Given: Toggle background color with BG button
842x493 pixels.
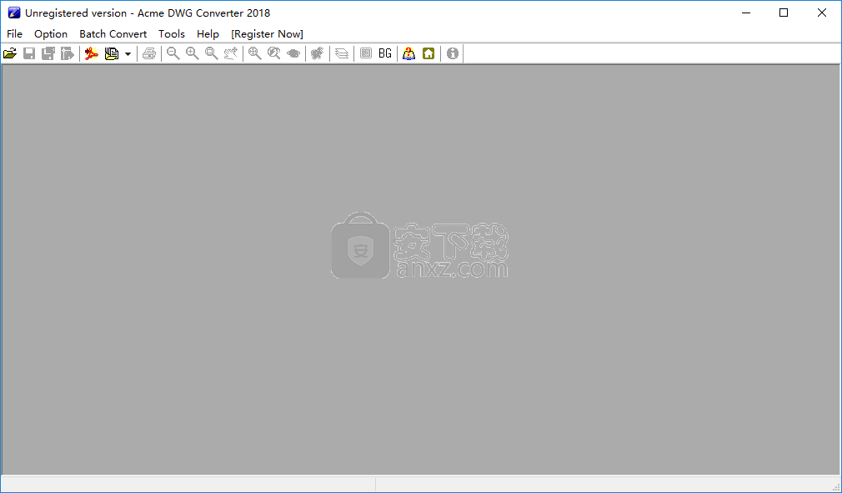Looking at the screenshot, I should coord(385,53).
